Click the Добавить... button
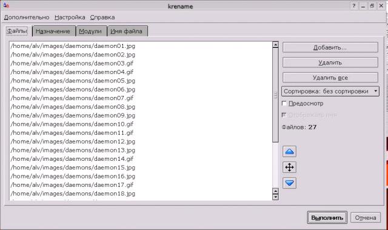 [330, 47]
